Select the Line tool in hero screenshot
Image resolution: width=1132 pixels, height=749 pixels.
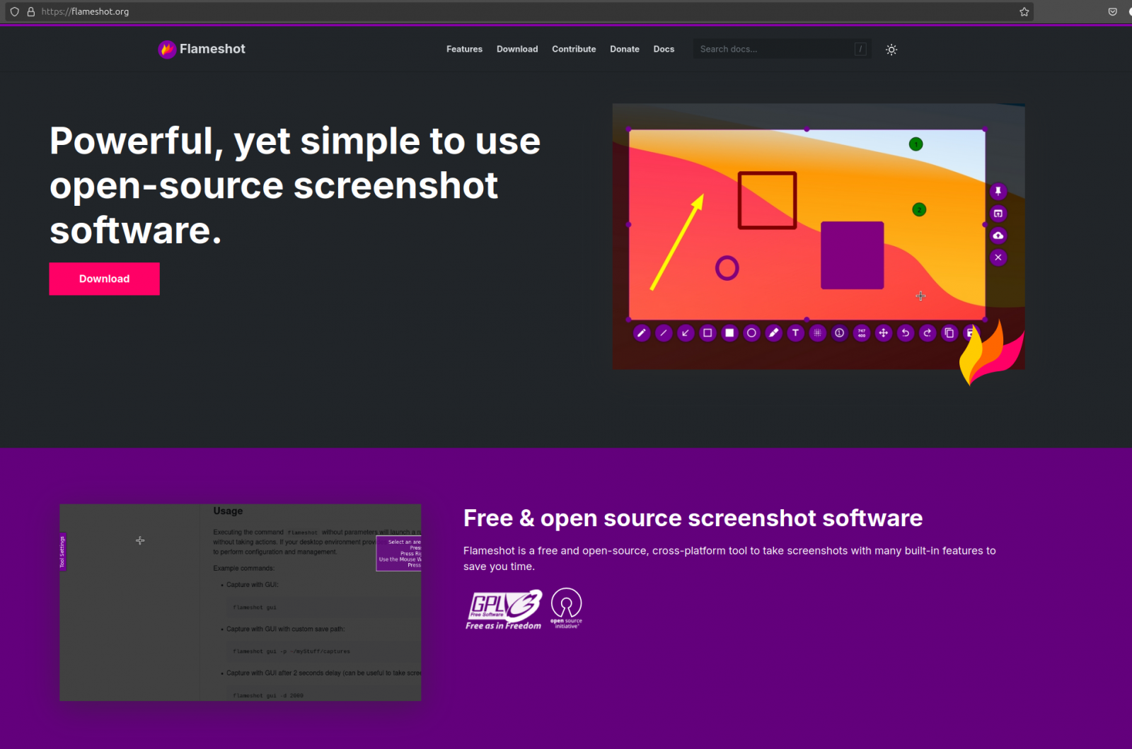pos(664,333)
